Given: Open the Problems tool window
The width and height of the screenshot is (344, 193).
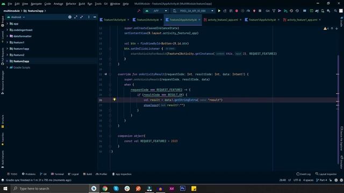Looking at the screenshot, I should point(28,174).
